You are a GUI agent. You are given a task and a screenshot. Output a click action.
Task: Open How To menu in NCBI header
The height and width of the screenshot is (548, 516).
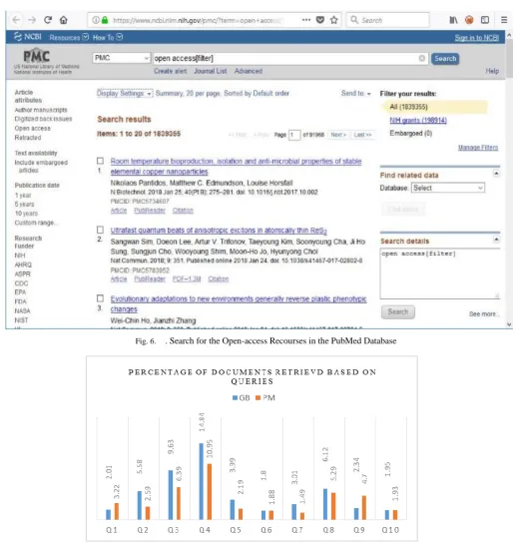click(108, 37)
